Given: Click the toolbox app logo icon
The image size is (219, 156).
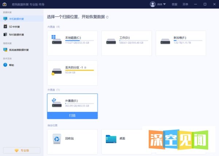Looking at the screenshot, I should click(x=4, y=4).
